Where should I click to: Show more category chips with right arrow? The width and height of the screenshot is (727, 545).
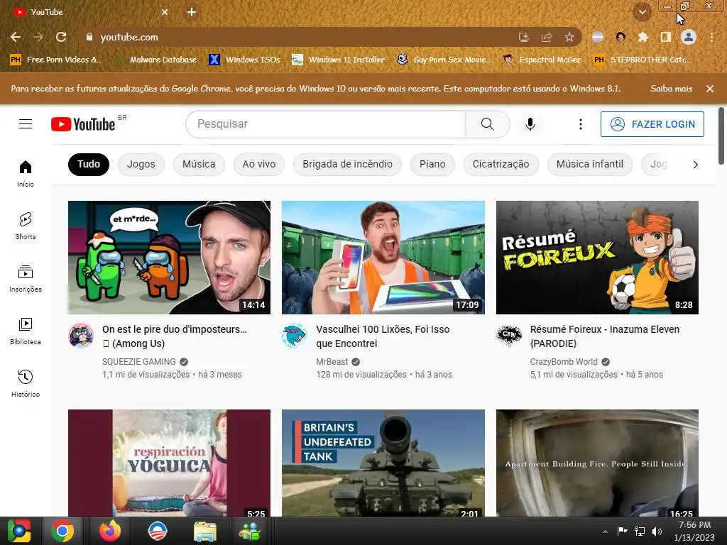(x=695, y=165)
